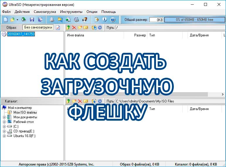The height and width of the screenshot is (167, 226).
Task: Open the Инструменты menu
Action: pyautogui.click(x=71, y=12)
